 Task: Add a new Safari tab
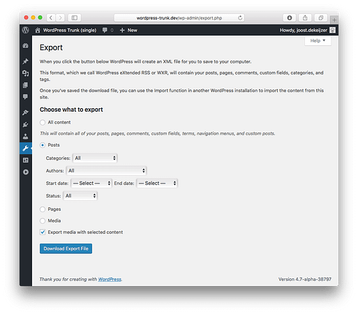click(x=334, y=20)
